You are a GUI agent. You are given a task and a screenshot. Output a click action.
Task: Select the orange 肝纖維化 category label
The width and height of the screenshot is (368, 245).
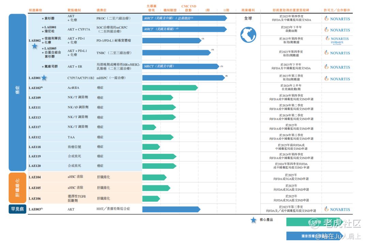[17, 188]
